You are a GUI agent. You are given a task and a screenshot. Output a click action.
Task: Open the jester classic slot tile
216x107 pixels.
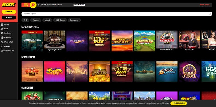click(32, 95)
